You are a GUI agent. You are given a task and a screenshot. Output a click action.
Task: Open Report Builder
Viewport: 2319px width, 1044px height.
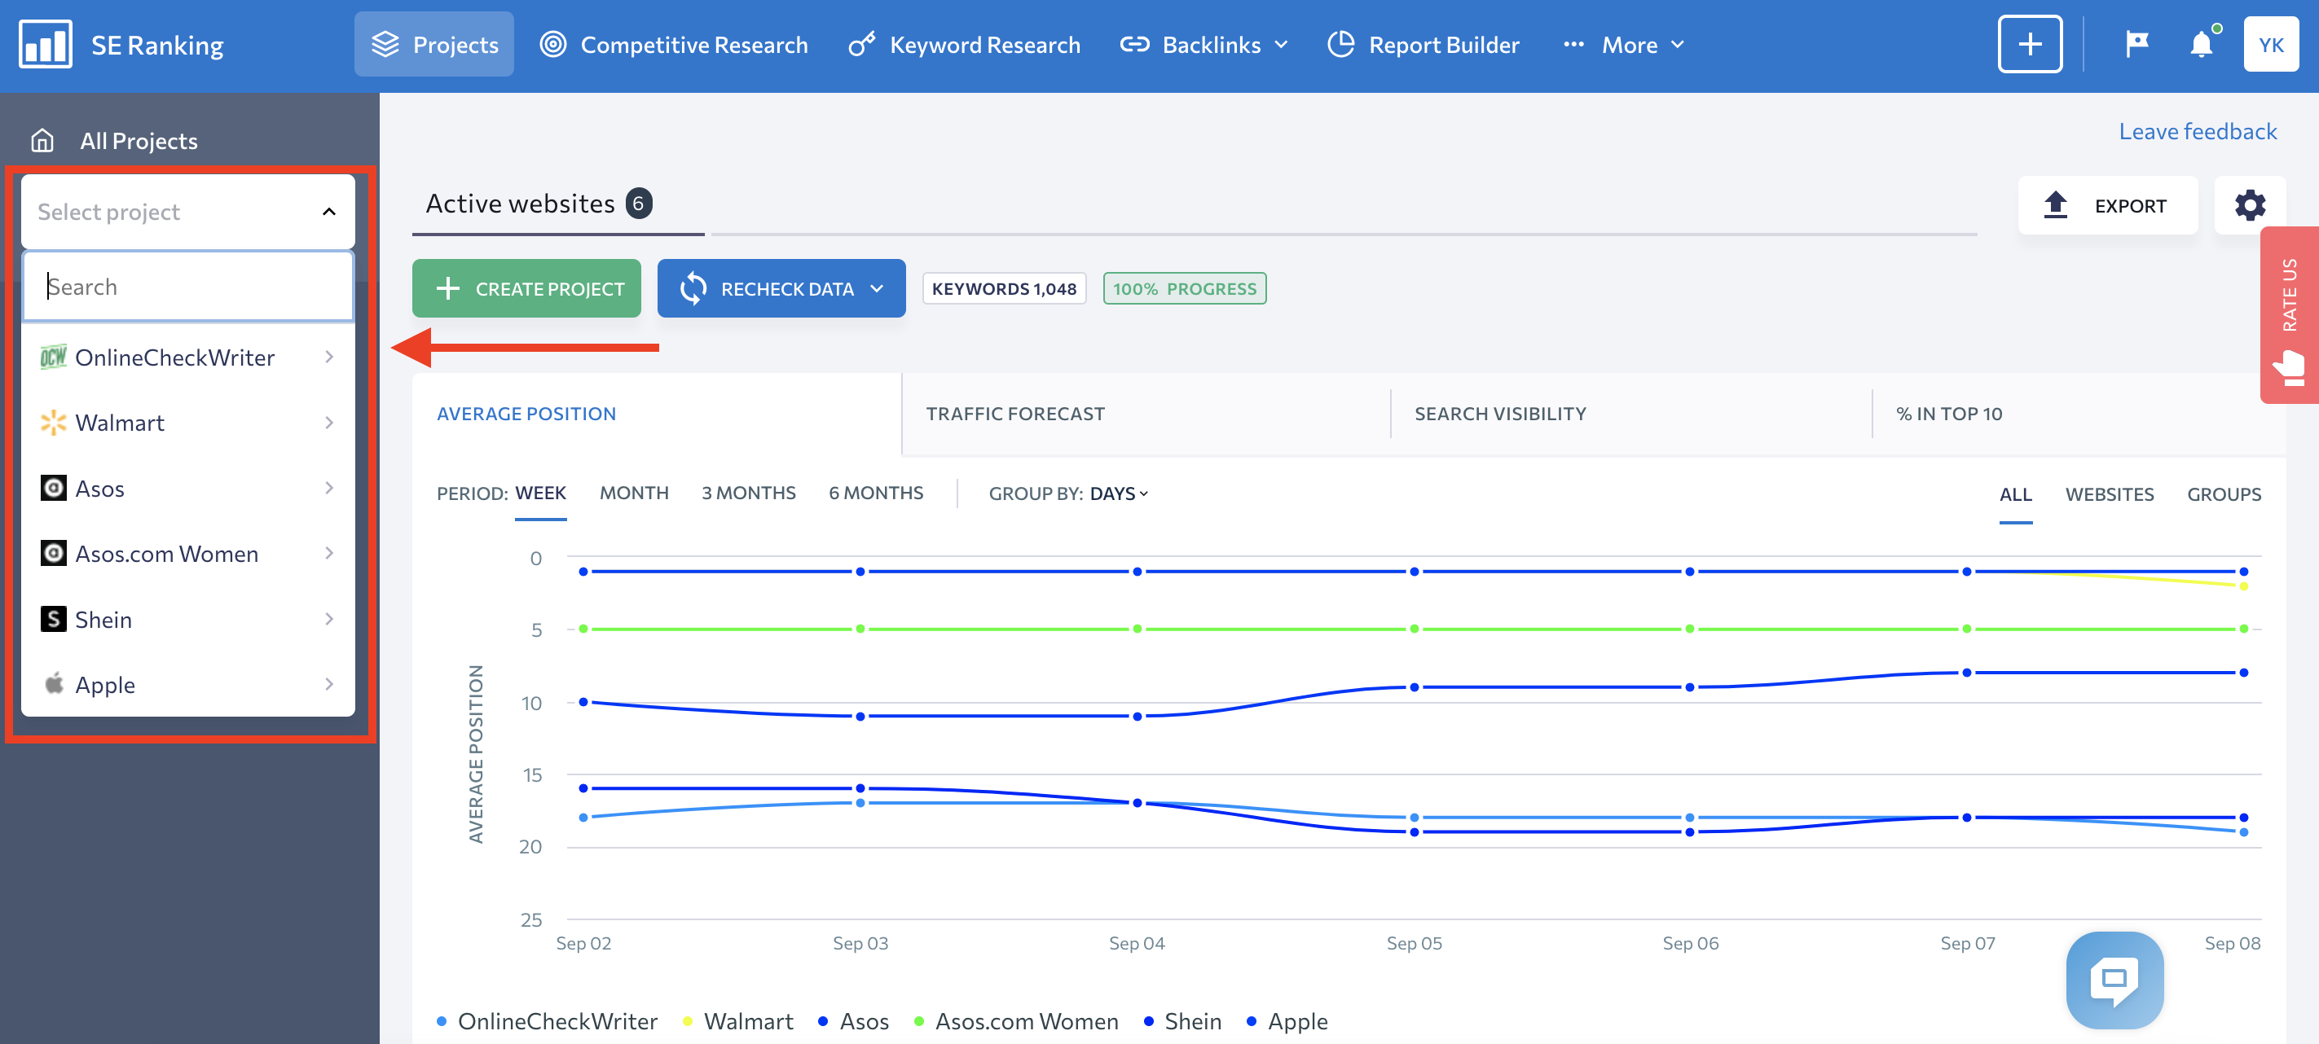click(1424, 45)
